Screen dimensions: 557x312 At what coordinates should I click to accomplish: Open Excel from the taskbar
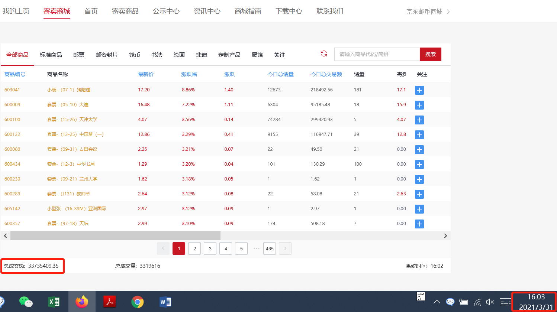coord(54,302)
